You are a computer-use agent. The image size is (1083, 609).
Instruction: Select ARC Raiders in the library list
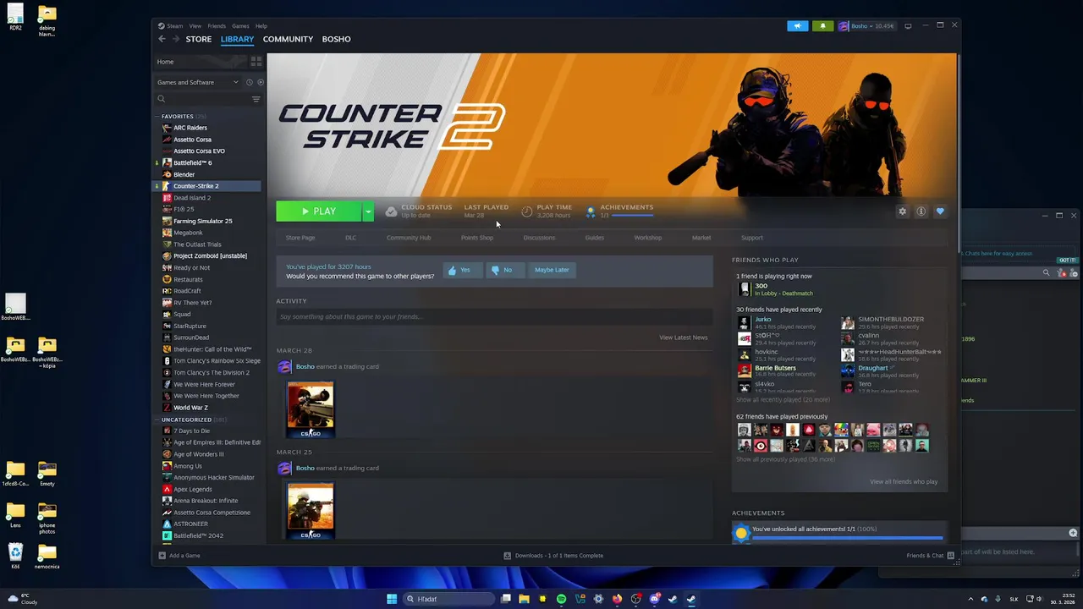click(x=190, y=128)
